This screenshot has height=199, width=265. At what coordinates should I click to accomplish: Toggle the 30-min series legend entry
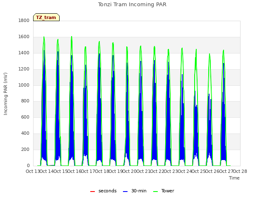click(135, 191)
